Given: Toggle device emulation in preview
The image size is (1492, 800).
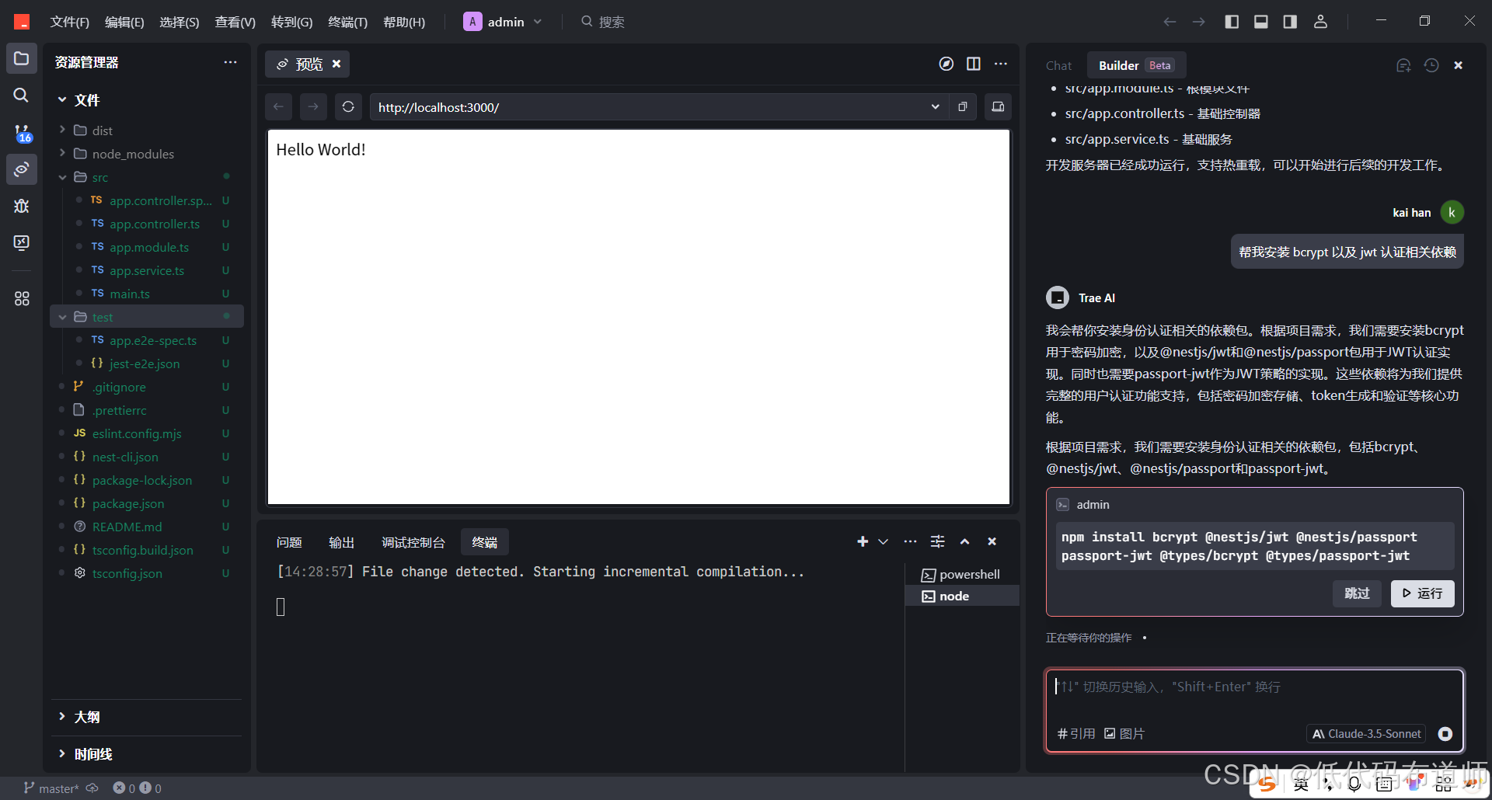Looking at the screenshot, I should tap(998, 107).
